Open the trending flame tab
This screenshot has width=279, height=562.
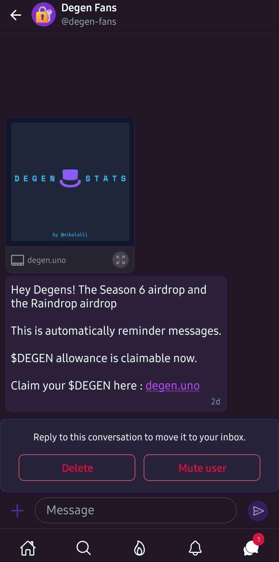coord(139,548)
